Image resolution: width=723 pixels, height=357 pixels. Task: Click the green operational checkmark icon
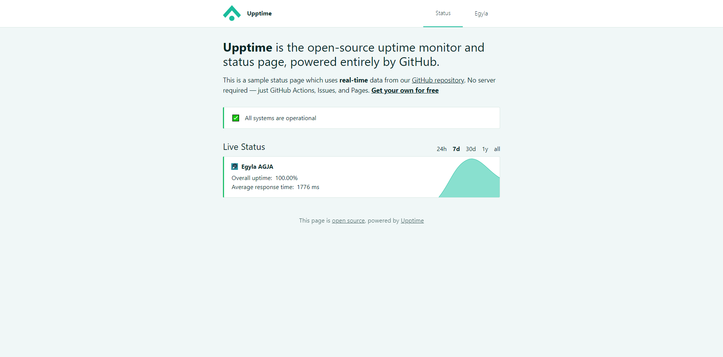coord(236,118)
